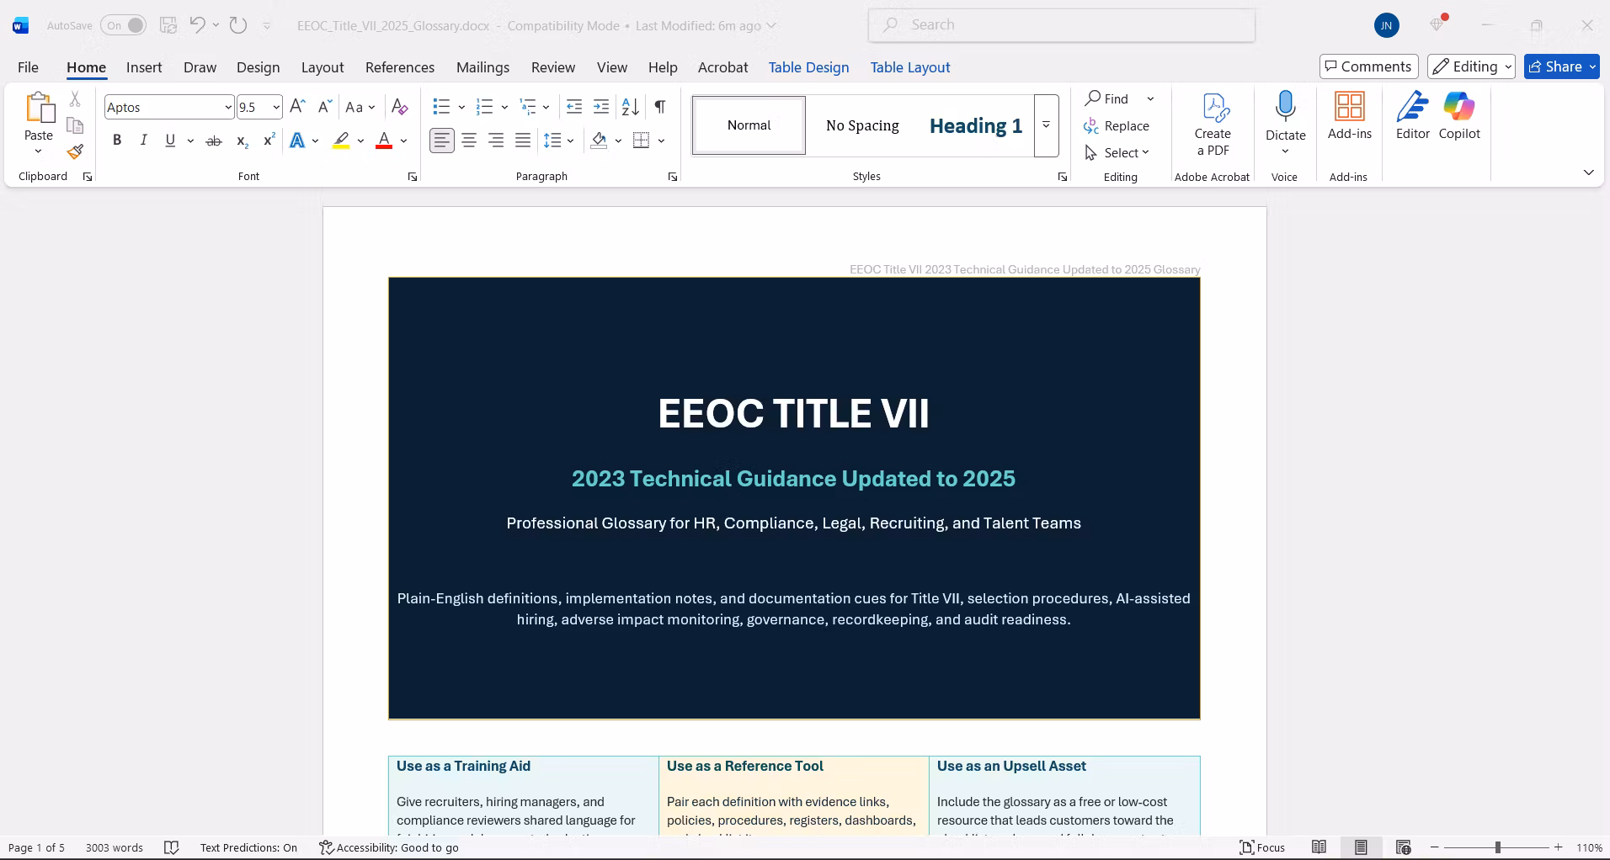The height and width of the screenshot is (860, 1610).
Task: Align text to the right
Action: coord(496,141)
